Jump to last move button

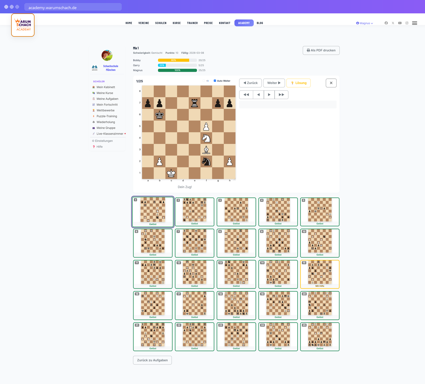281,95
